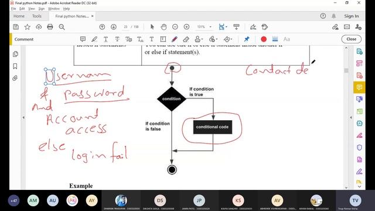The width and height of the screenshot is (375, 211).
Task: Open Export PDF in right pane
Action: tap(359, 52)
